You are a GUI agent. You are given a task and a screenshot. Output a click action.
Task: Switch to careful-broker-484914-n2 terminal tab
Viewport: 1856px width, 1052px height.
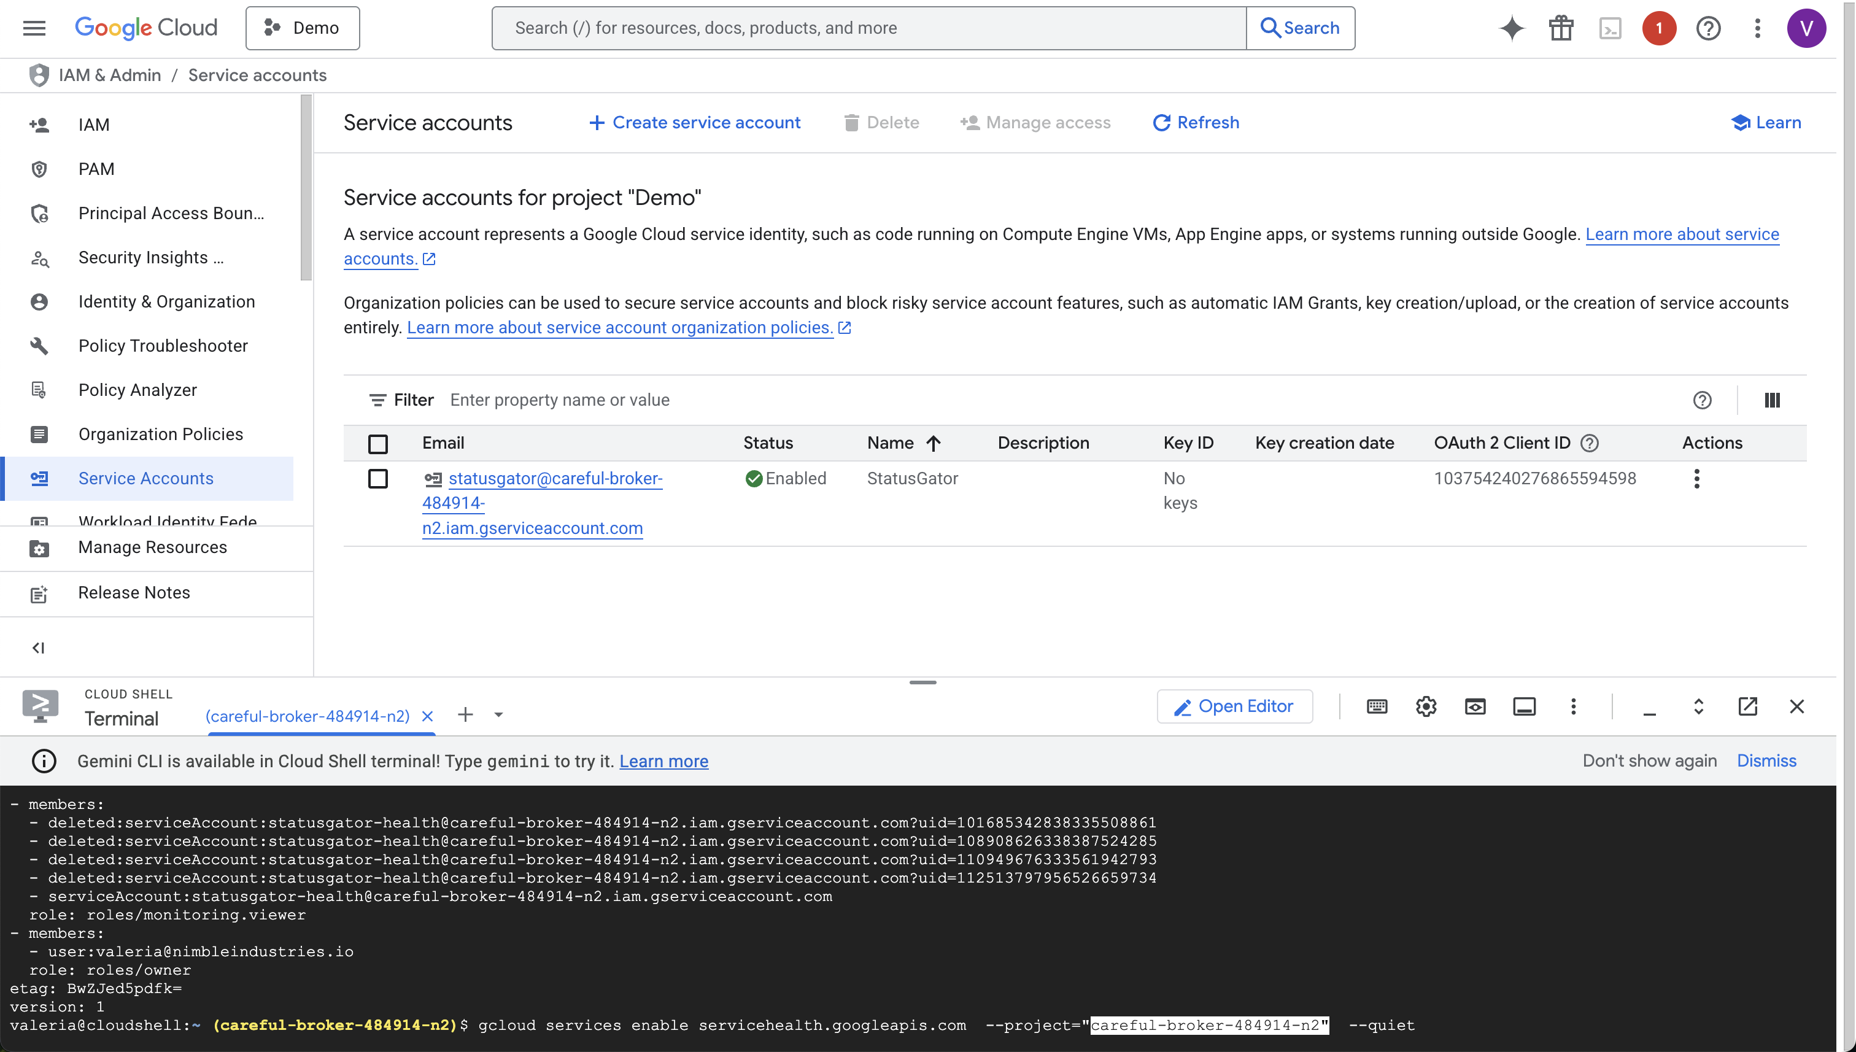[307, 716]
